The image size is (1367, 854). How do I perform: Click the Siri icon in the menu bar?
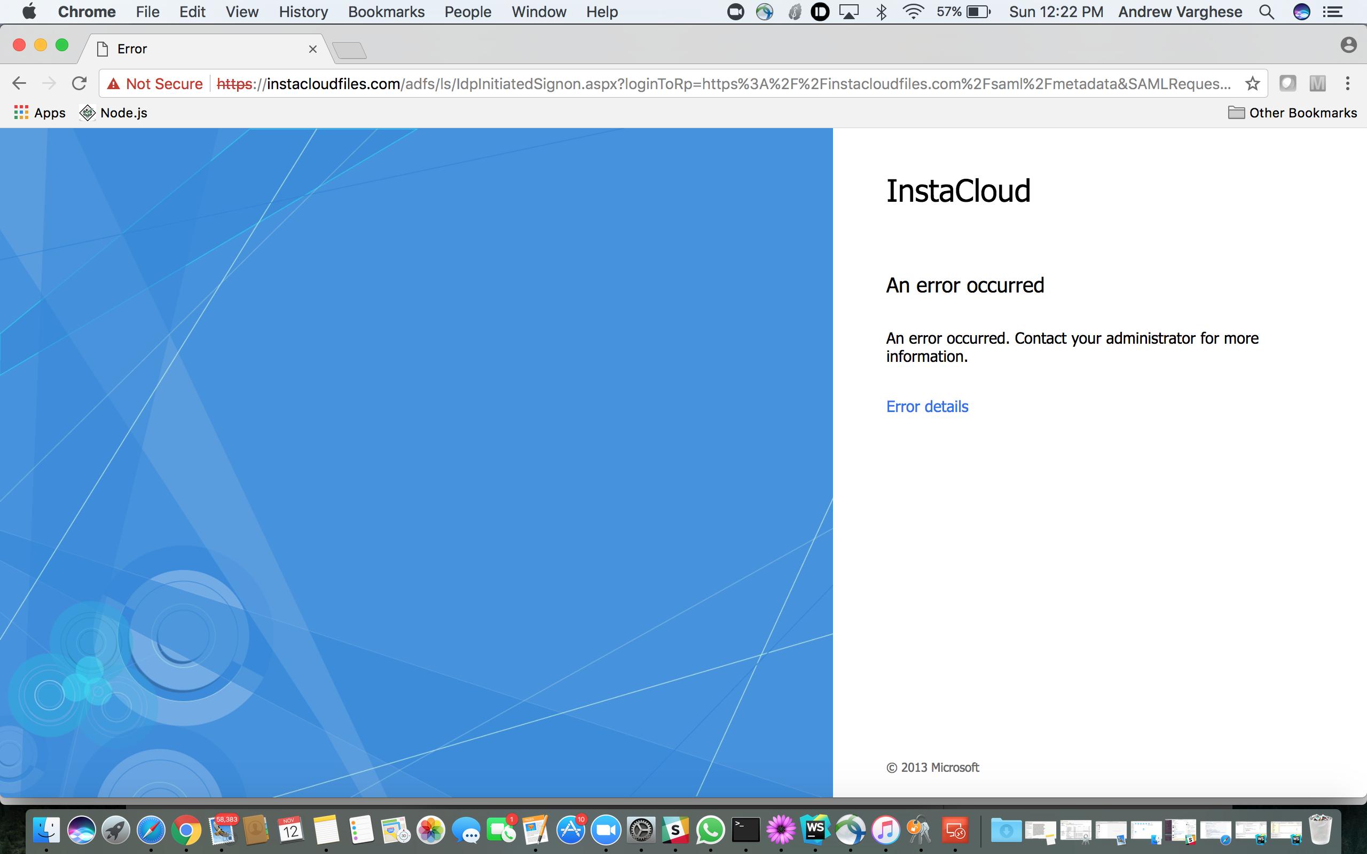click(x=1301, y=12)
